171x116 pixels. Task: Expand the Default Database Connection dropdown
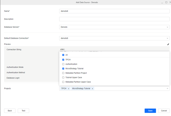click(168, 38)
